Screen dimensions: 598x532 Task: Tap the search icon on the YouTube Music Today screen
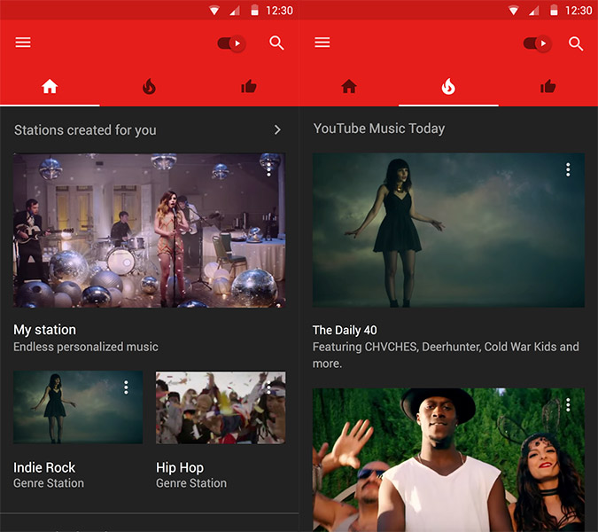click(x=576, y=43)
